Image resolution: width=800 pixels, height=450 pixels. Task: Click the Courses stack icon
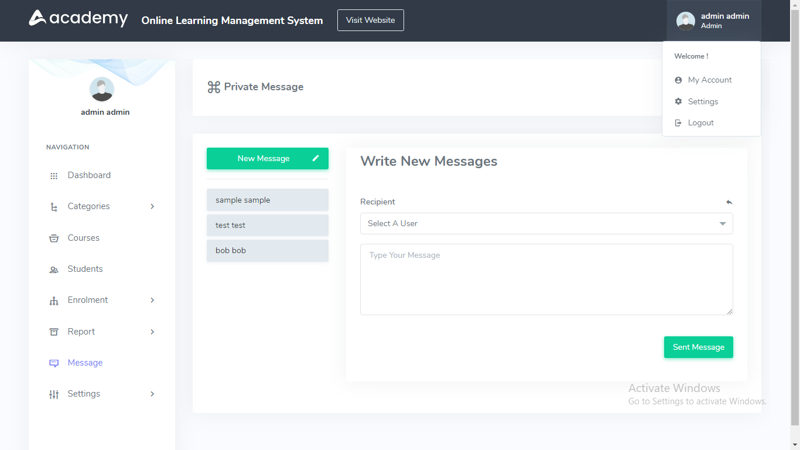pyautogui.click(x=53, y=237)
